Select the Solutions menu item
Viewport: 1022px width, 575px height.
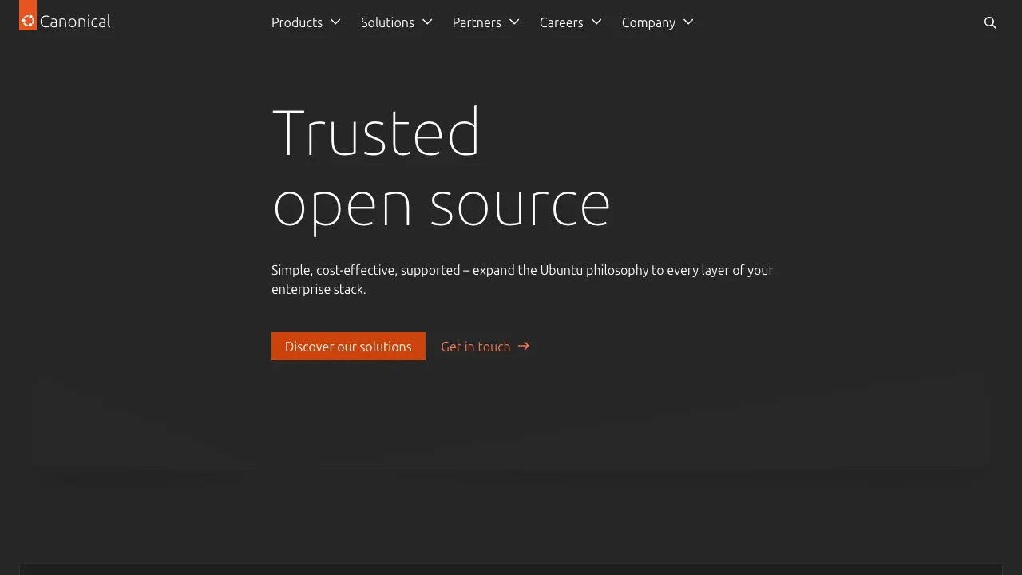click(x=388, y=22)
